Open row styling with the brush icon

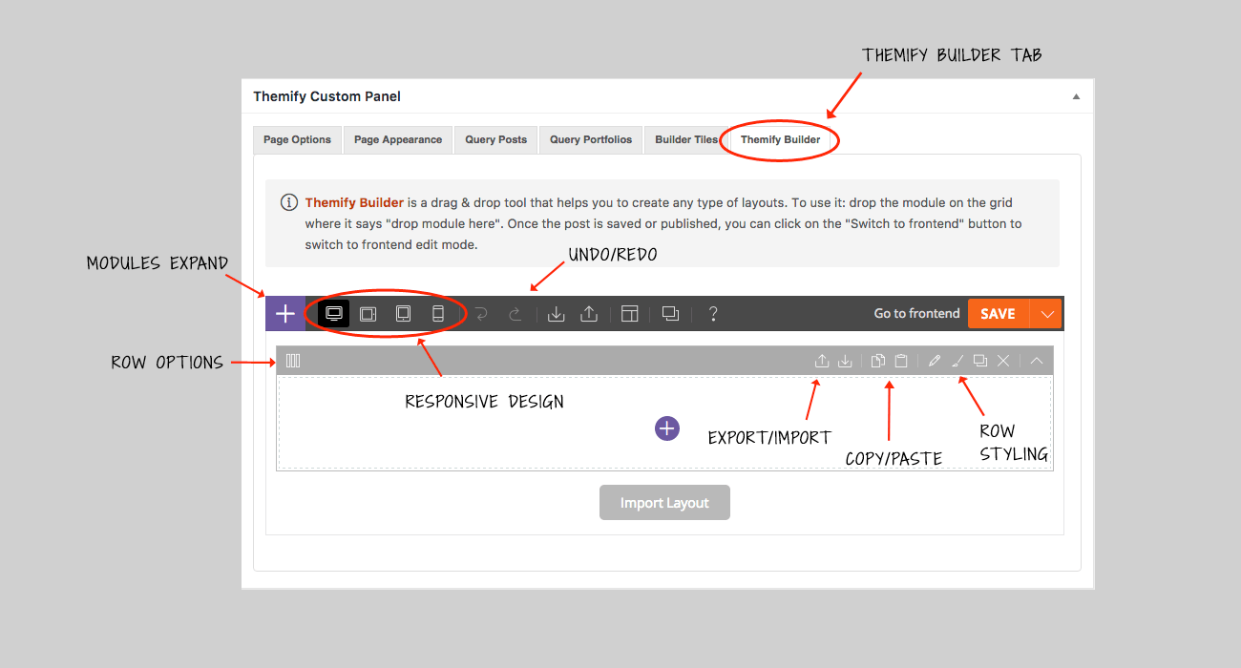(957, 360)
